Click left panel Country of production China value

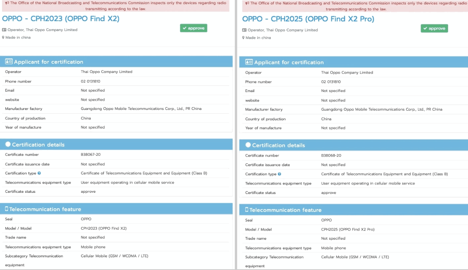[x=86, y=118]
